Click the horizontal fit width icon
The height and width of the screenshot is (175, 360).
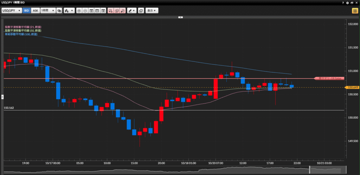click(97, 11)
